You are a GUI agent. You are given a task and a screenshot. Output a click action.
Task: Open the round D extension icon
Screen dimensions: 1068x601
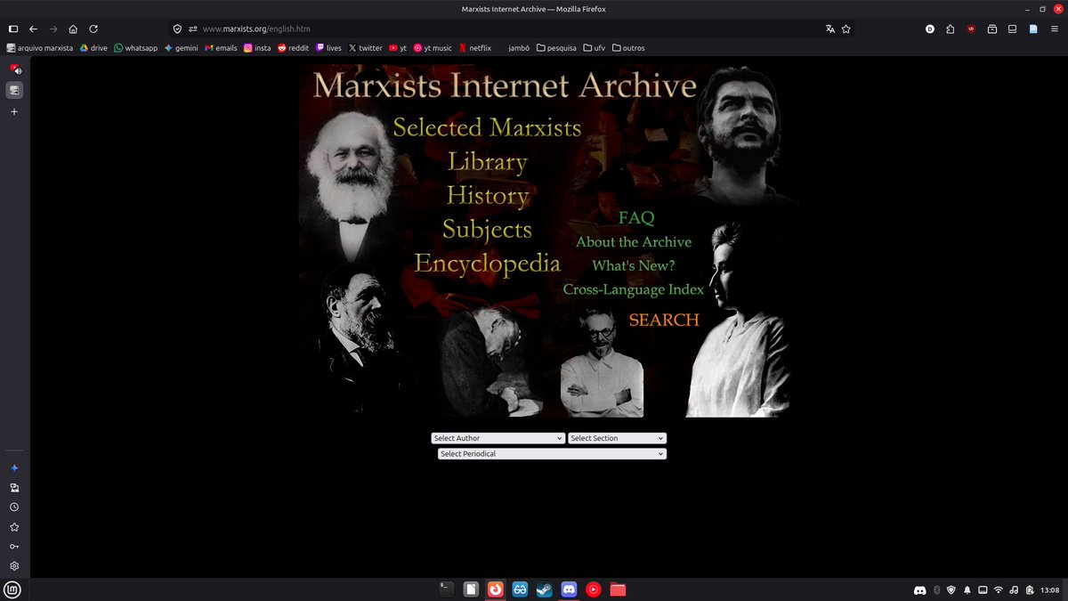pos(930,28)
